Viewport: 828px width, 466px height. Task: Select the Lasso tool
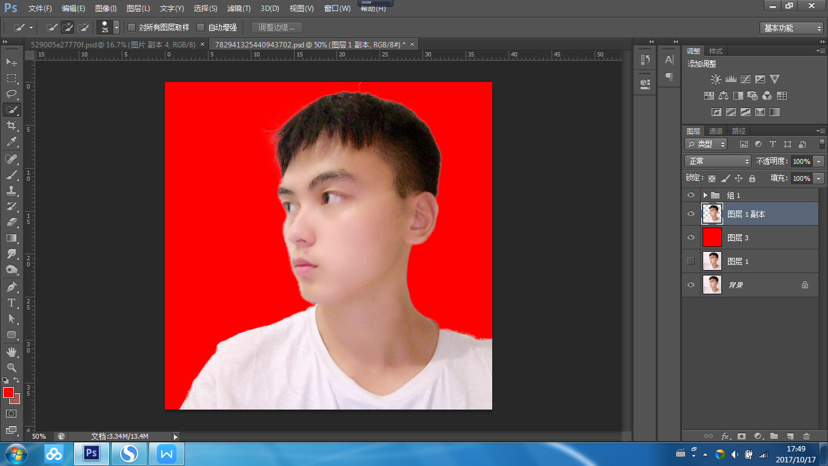click(x=12, y=94)
